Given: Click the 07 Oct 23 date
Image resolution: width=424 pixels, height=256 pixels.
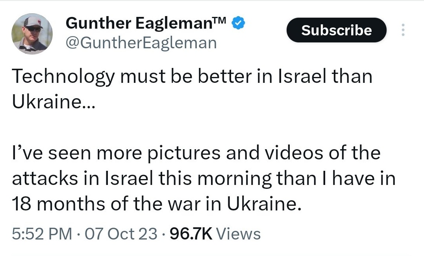Looking at the screenshot, I should (121, 234).
